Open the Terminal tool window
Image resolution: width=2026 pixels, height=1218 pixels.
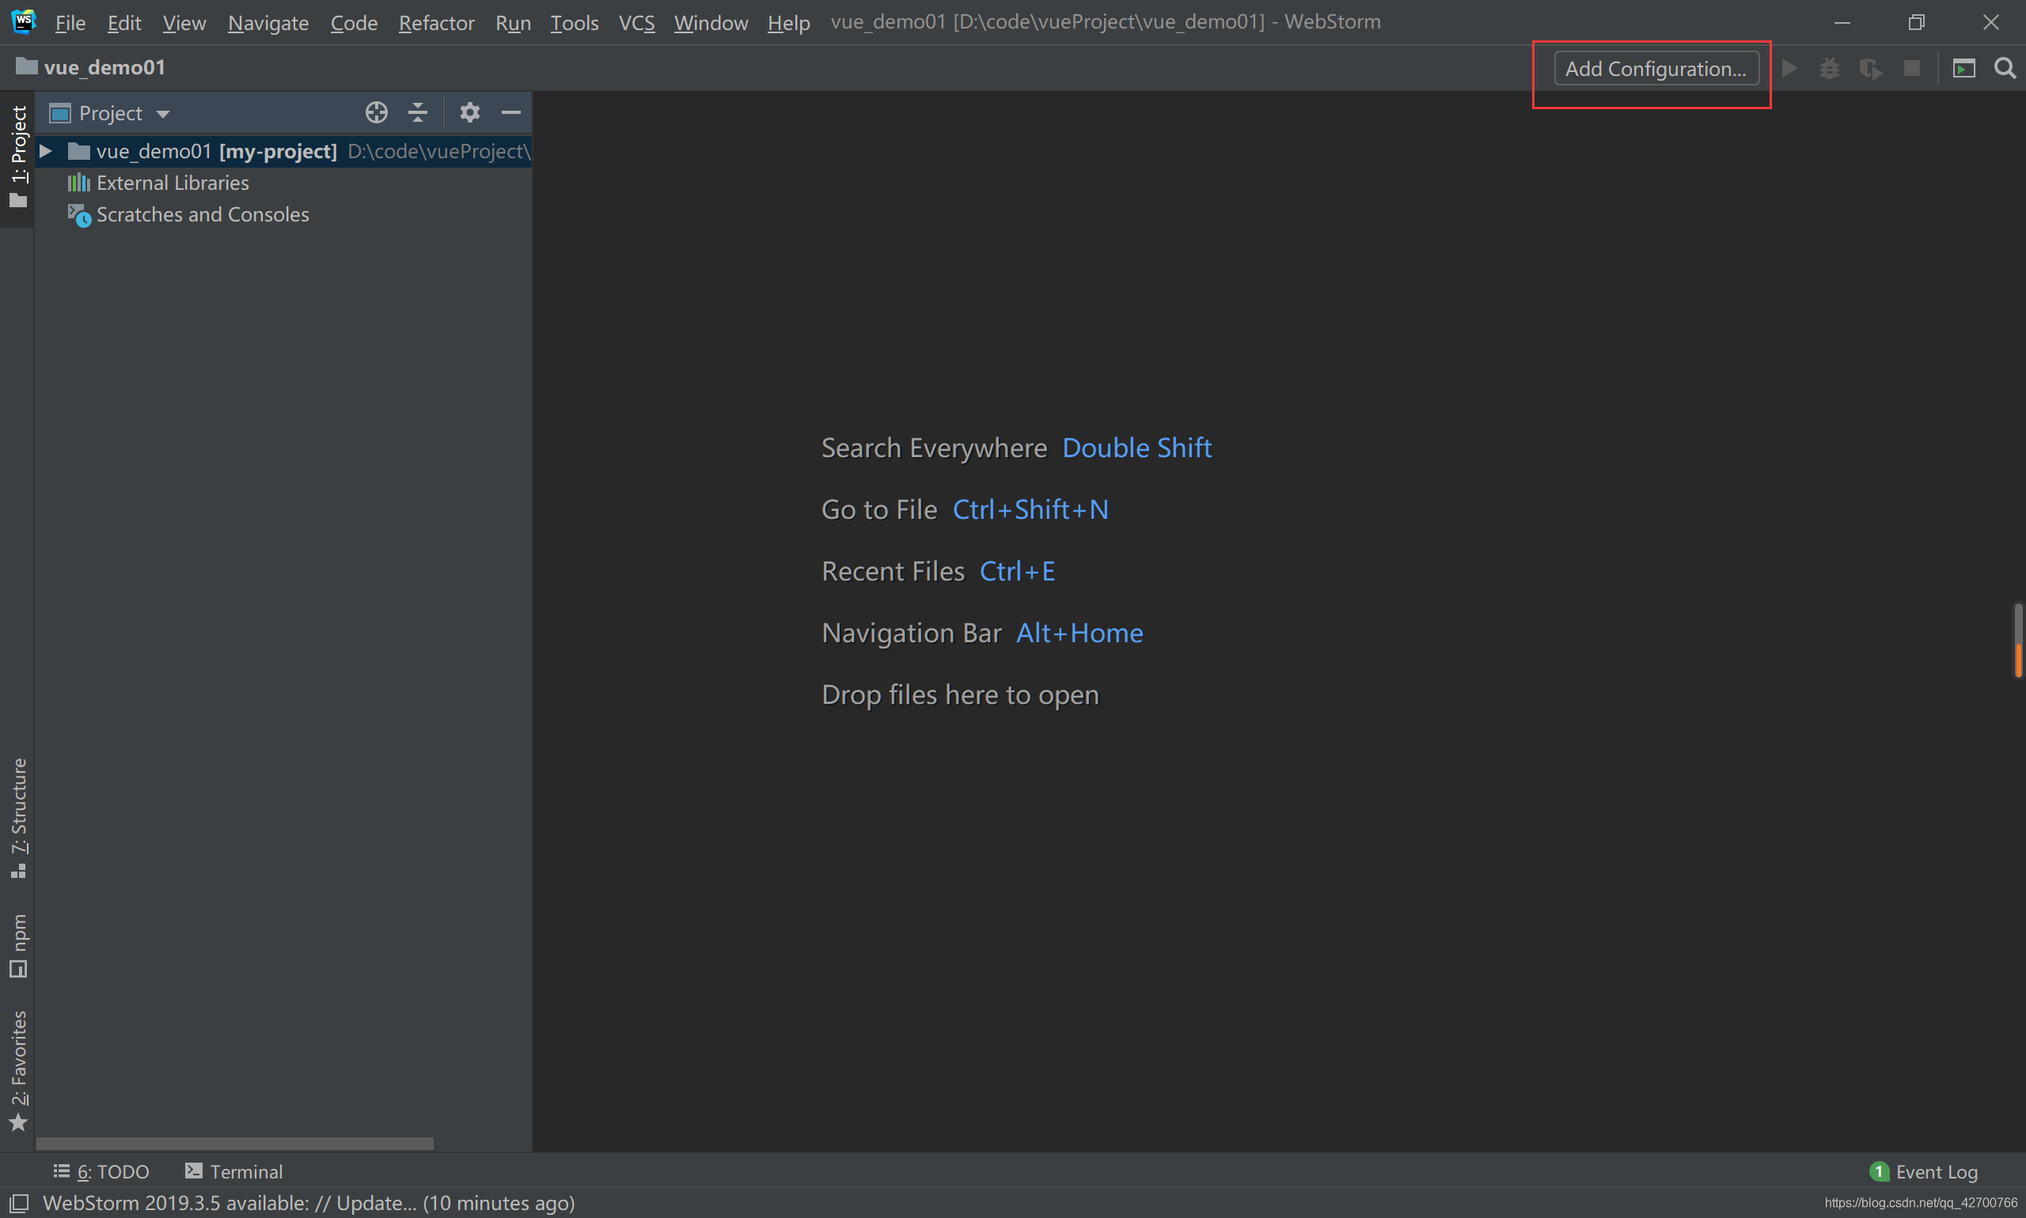pyautogui.click(x=234, y=1171)
